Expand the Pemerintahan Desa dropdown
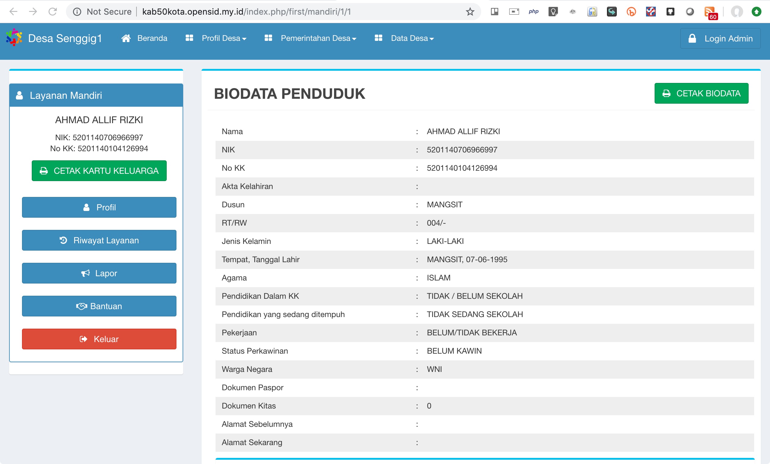 tap(318, 38)
